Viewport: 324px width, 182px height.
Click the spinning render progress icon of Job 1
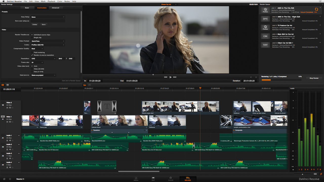[316, 9]
